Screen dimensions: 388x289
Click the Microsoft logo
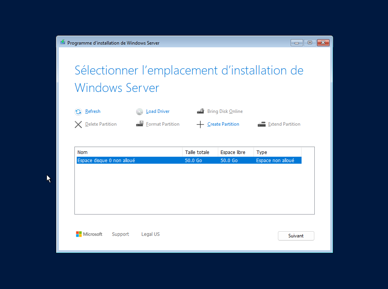pyautogui.click(x=89, y=234)
